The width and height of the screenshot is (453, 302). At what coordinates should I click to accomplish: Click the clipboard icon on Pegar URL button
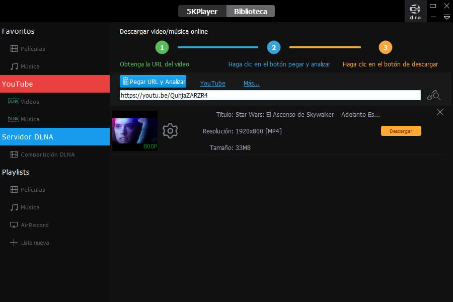click(126, 81)
